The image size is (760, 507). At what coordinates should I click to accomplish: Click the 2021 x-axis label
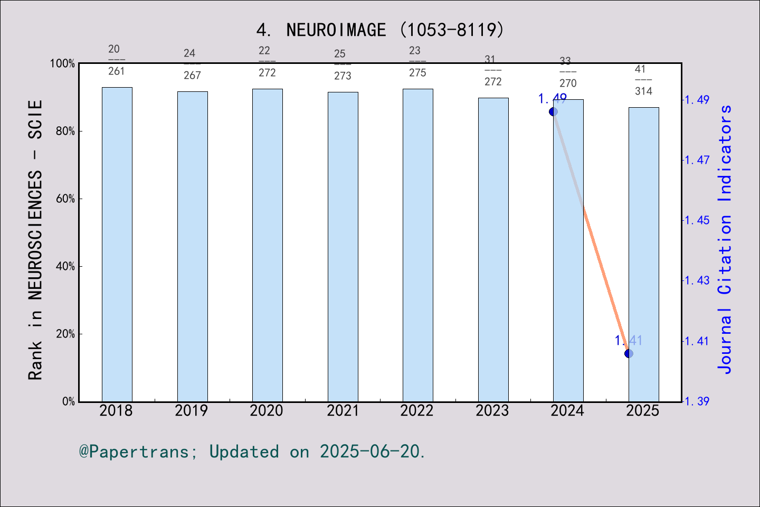(343, 410)
